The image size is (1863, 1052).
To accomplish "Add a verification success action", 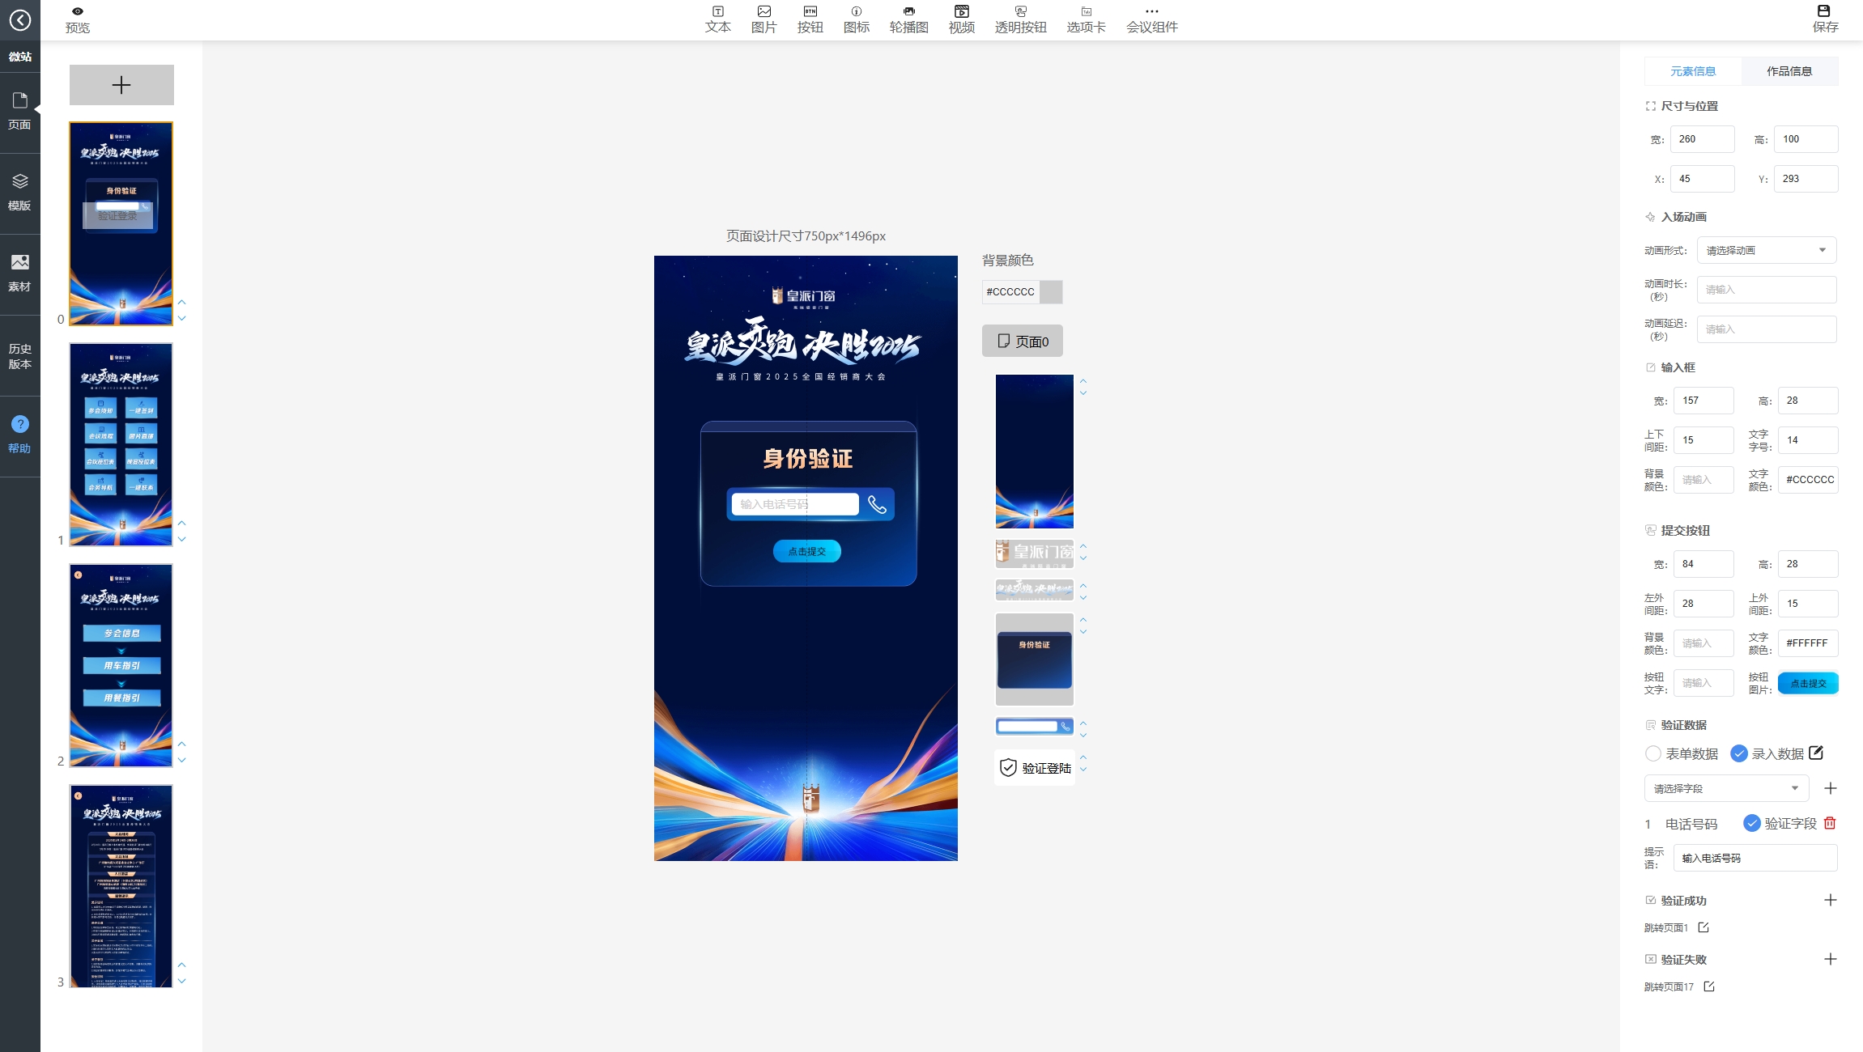I will 1830,900.
